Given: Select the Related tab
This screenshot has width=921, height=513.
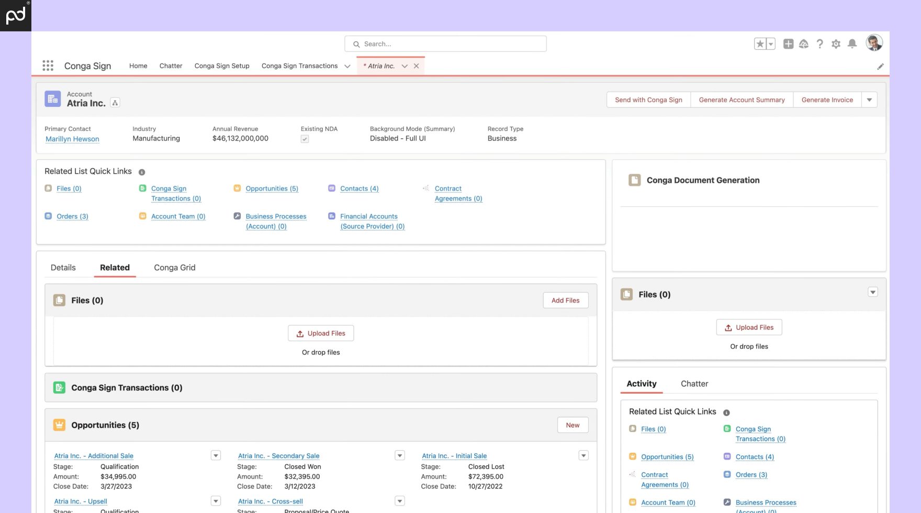Looking at the screenshot, I should [115, 267].
